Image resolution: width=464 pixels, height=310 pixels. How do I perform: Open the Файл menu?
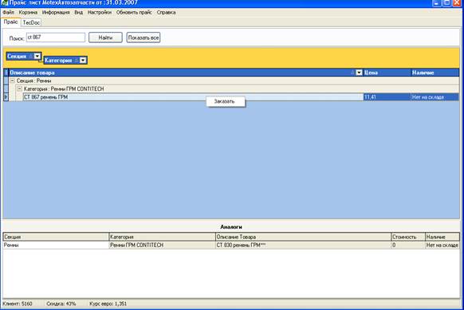coord(8,13)
